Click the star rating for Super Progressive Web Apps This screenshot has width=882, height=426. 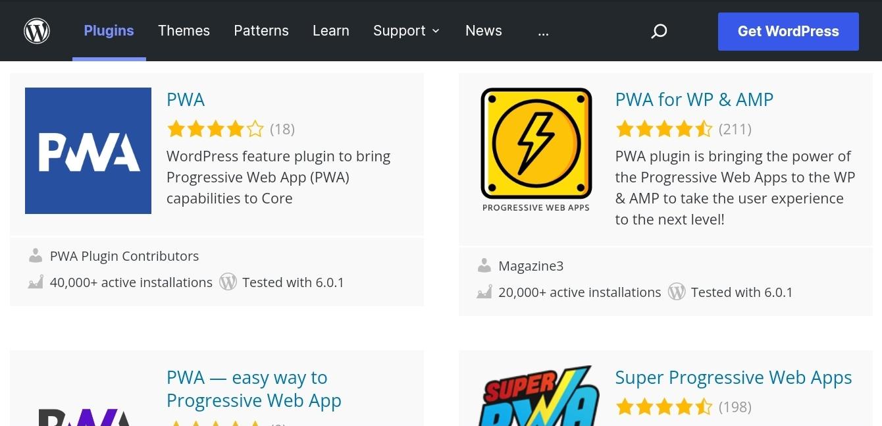tap(664, 407)
